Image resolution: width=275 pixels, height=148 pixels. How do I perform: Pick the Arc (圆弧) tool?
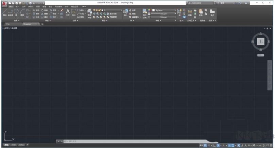pyautogui.click(x=22, y=12)
